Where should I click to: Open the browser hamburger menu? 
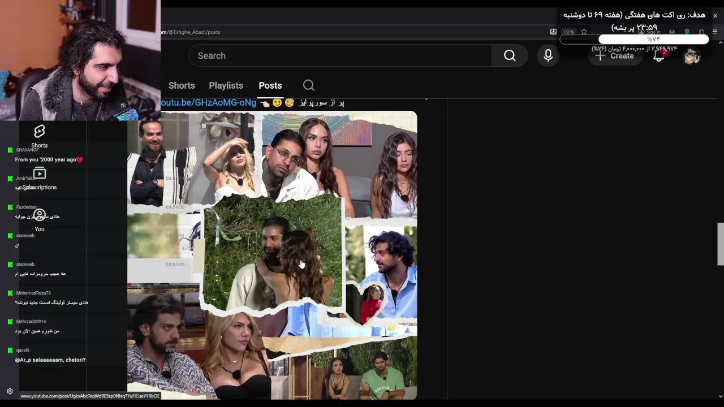[x=715, y=32]
